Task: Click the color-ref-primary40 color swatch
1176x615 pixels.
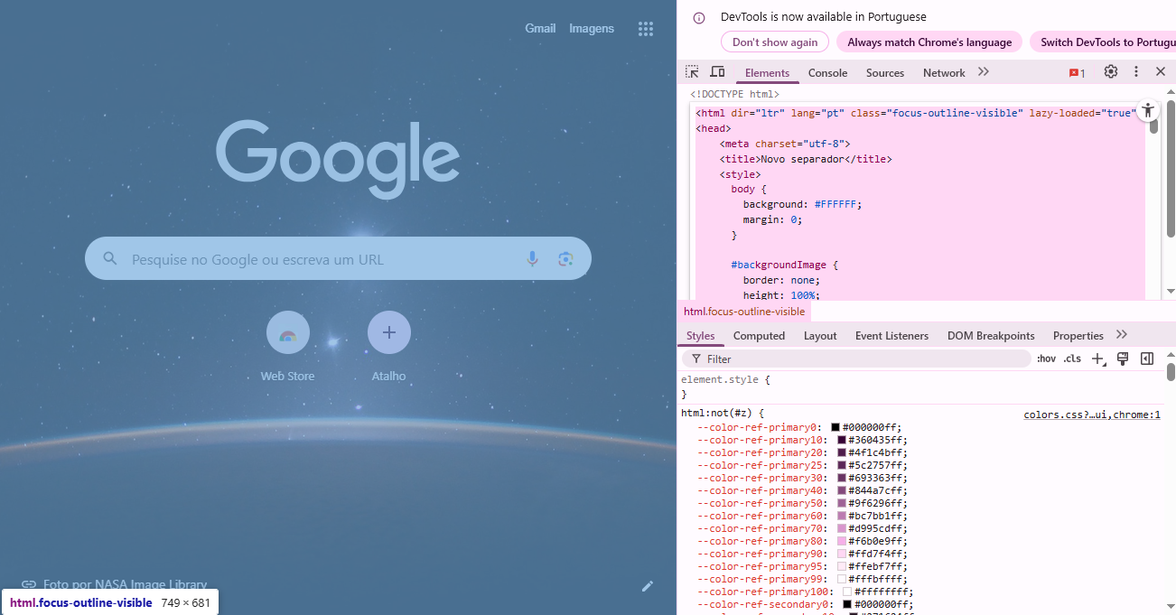Action: [x=842, y=490]
